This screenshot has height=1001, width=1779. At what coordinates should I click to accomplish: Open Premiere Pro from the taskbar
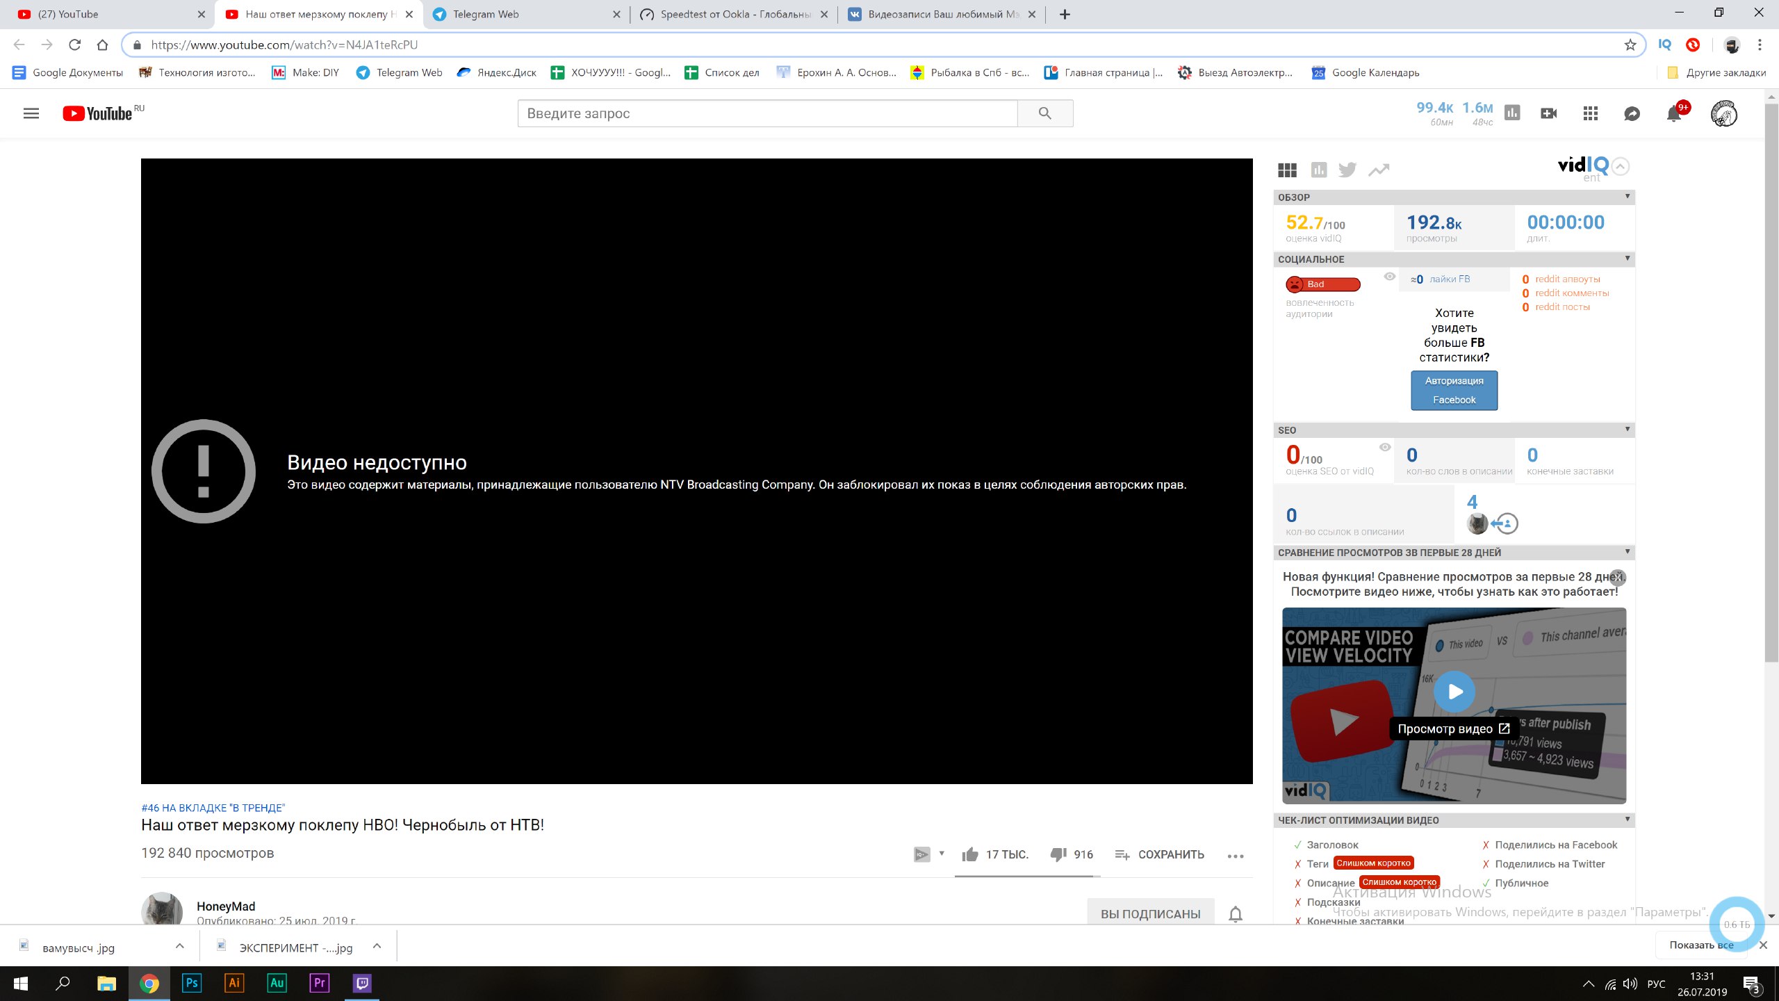point(319,983)
